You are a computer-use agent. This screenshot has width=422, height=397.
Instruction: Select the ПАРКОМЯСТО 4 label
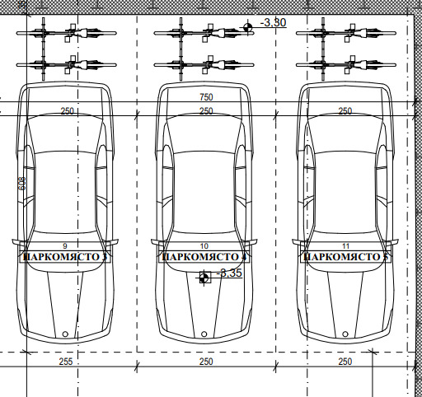point(204,257)
